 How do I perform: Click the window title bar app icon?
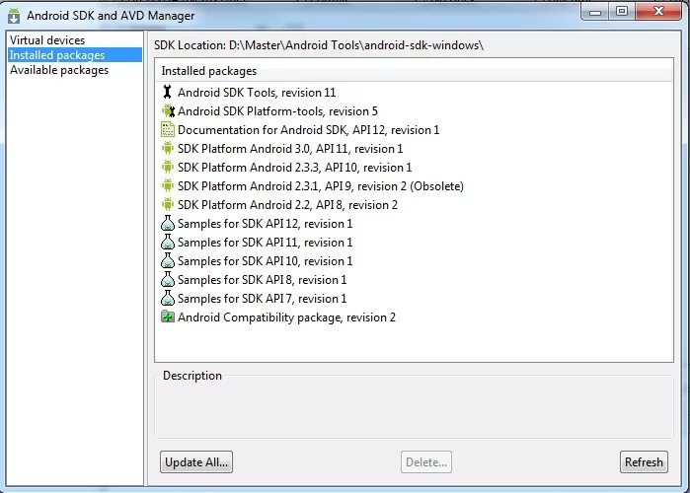[14, 16]
